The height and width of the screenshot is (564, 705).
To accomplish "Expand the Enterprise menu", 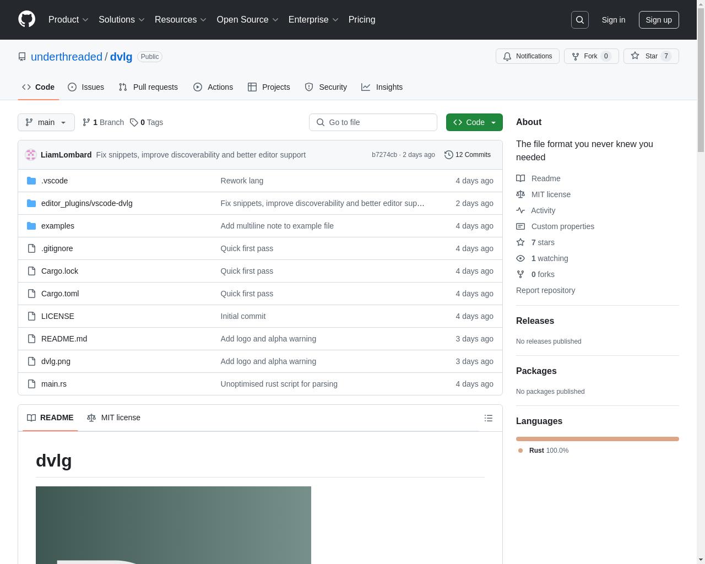I will pyautogui.click(x=313, y=20).
